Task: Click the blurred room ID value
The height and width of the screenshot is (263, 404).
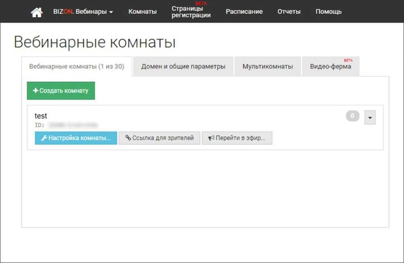Action: (x=72, y=125)
